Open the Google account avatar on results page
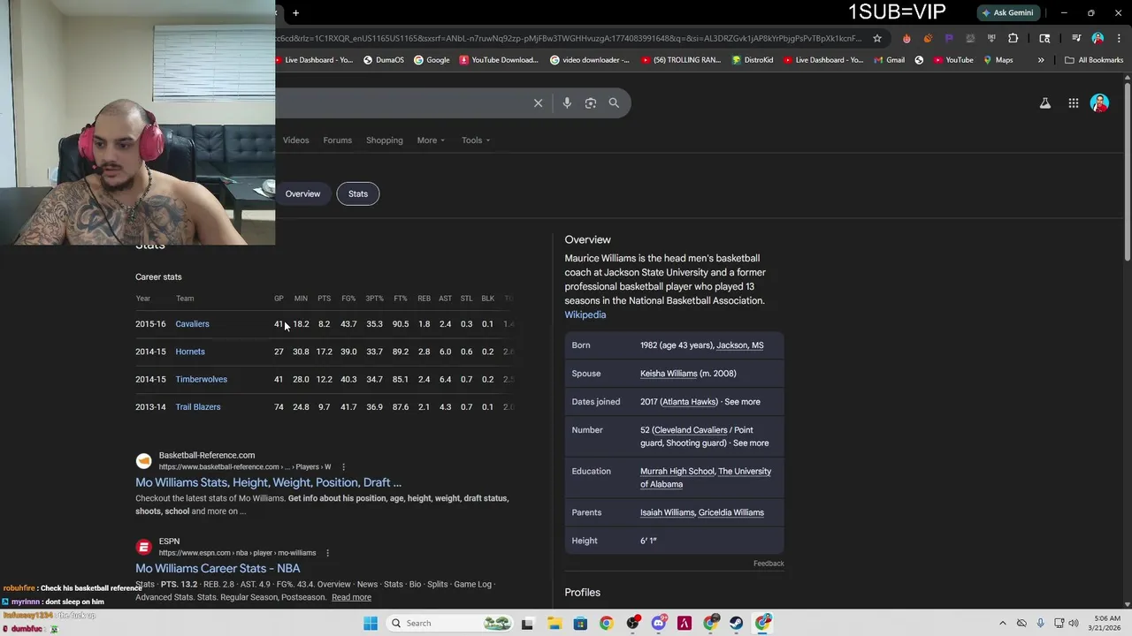The width and height of the screenshot is (1132, 636). point(1099,103)
